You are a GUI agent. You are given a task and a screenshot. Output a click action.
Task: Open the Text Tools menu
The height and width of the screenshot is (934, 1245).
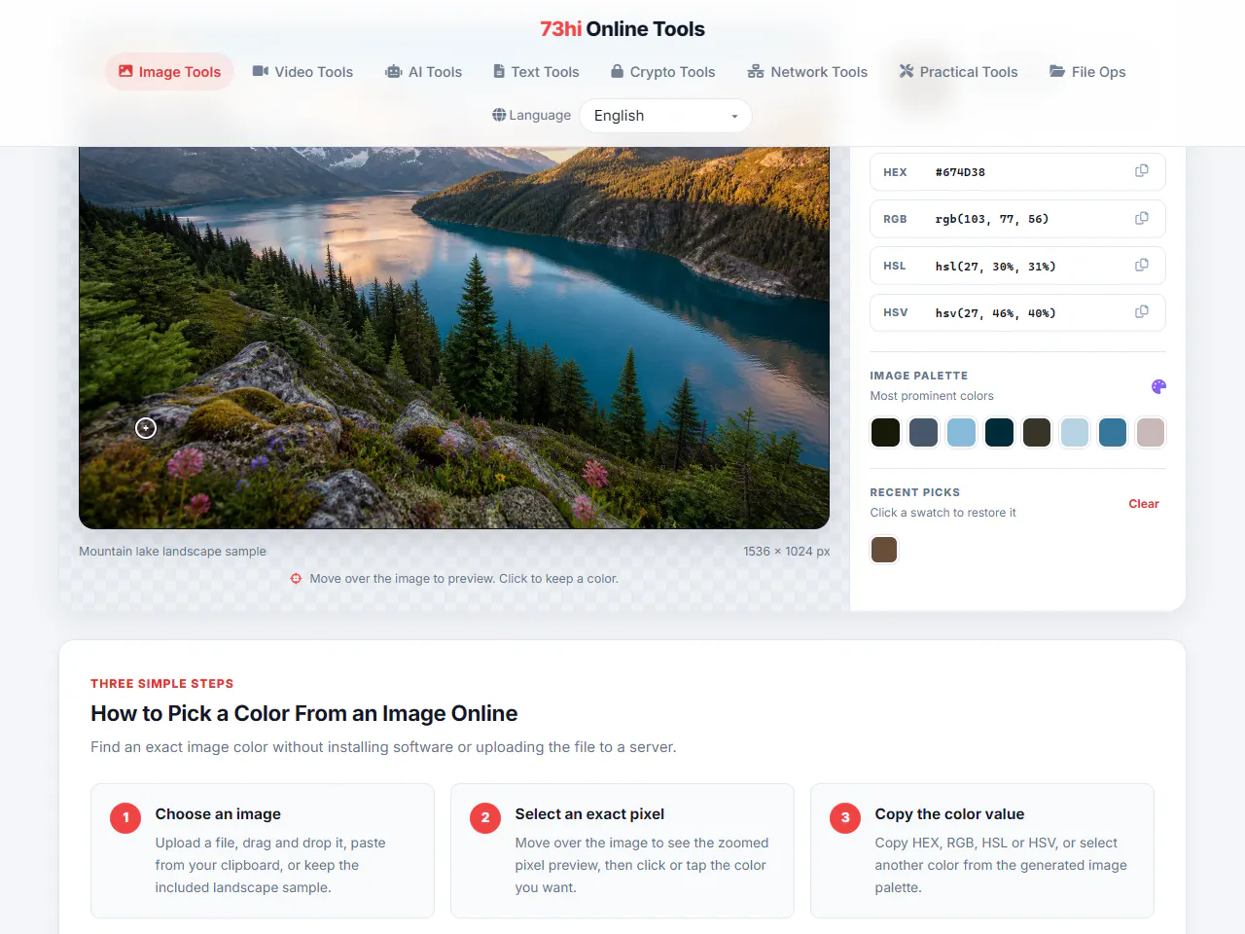[x=536, y=71]
